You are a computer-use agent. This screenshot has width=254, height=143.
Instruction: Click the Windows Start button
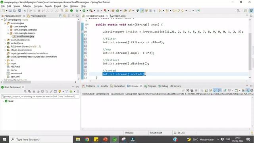[x=4, y=139]
